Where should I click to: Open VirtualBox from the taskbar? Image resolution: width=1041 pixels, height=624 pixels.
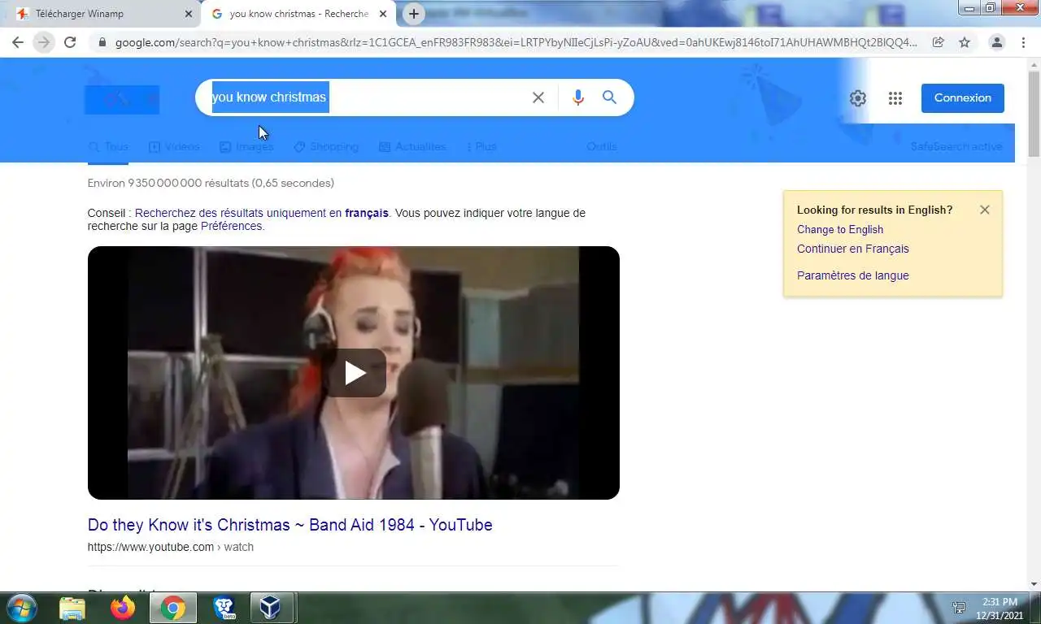271,608
